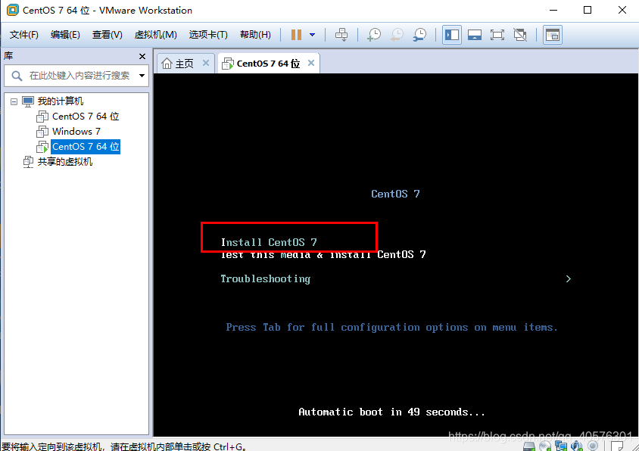This screenshot has height=451, width=639.
Task: Click the home icon on 主页 tab
Action: click(167, 64)
